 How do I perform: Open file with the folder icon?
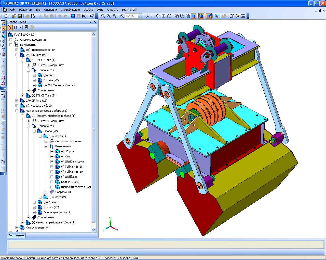[14, 16]
